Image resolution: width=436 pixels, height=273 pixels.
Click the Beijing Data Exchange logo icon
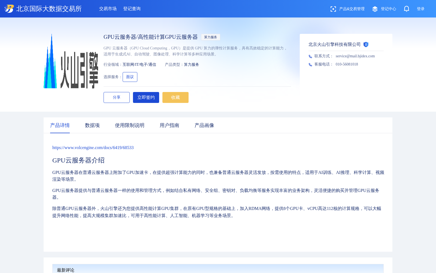coord(9,9)
